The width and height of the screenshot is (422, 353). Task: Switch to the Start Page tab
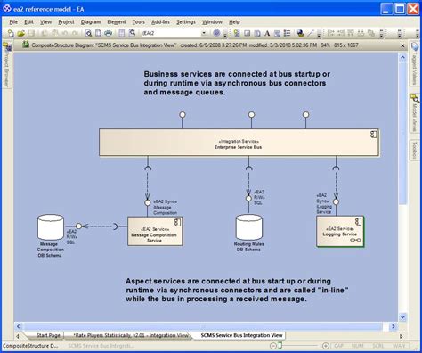[48, 335]
